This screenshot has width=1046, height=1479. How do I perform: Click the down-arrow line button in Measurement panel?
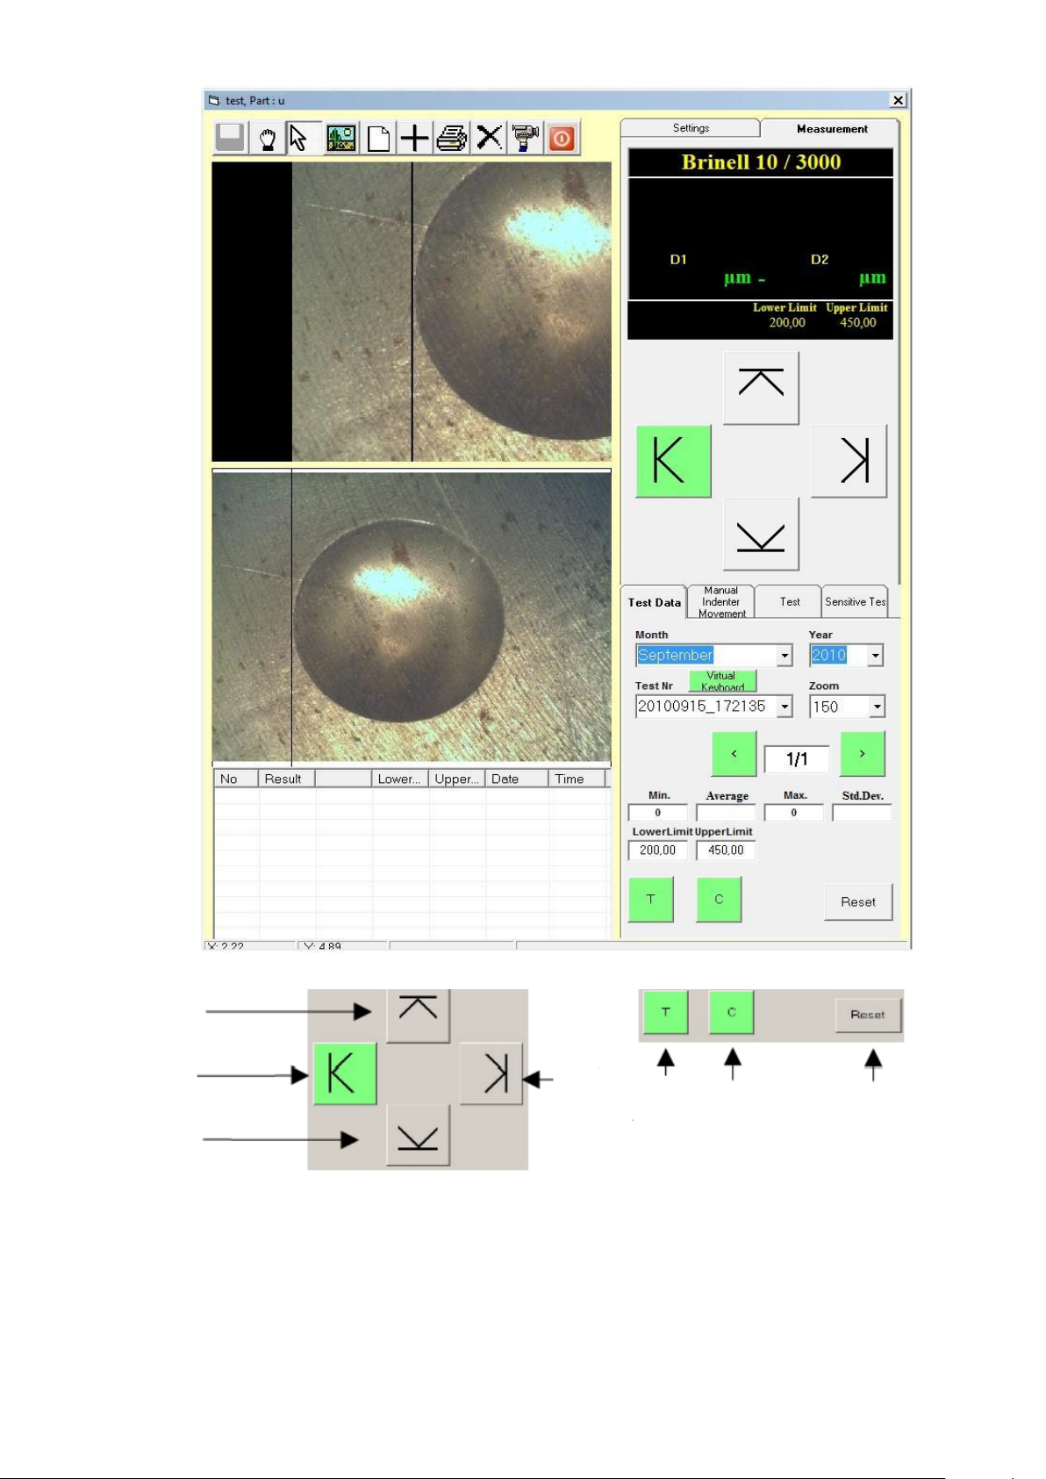tap(761, 534)
